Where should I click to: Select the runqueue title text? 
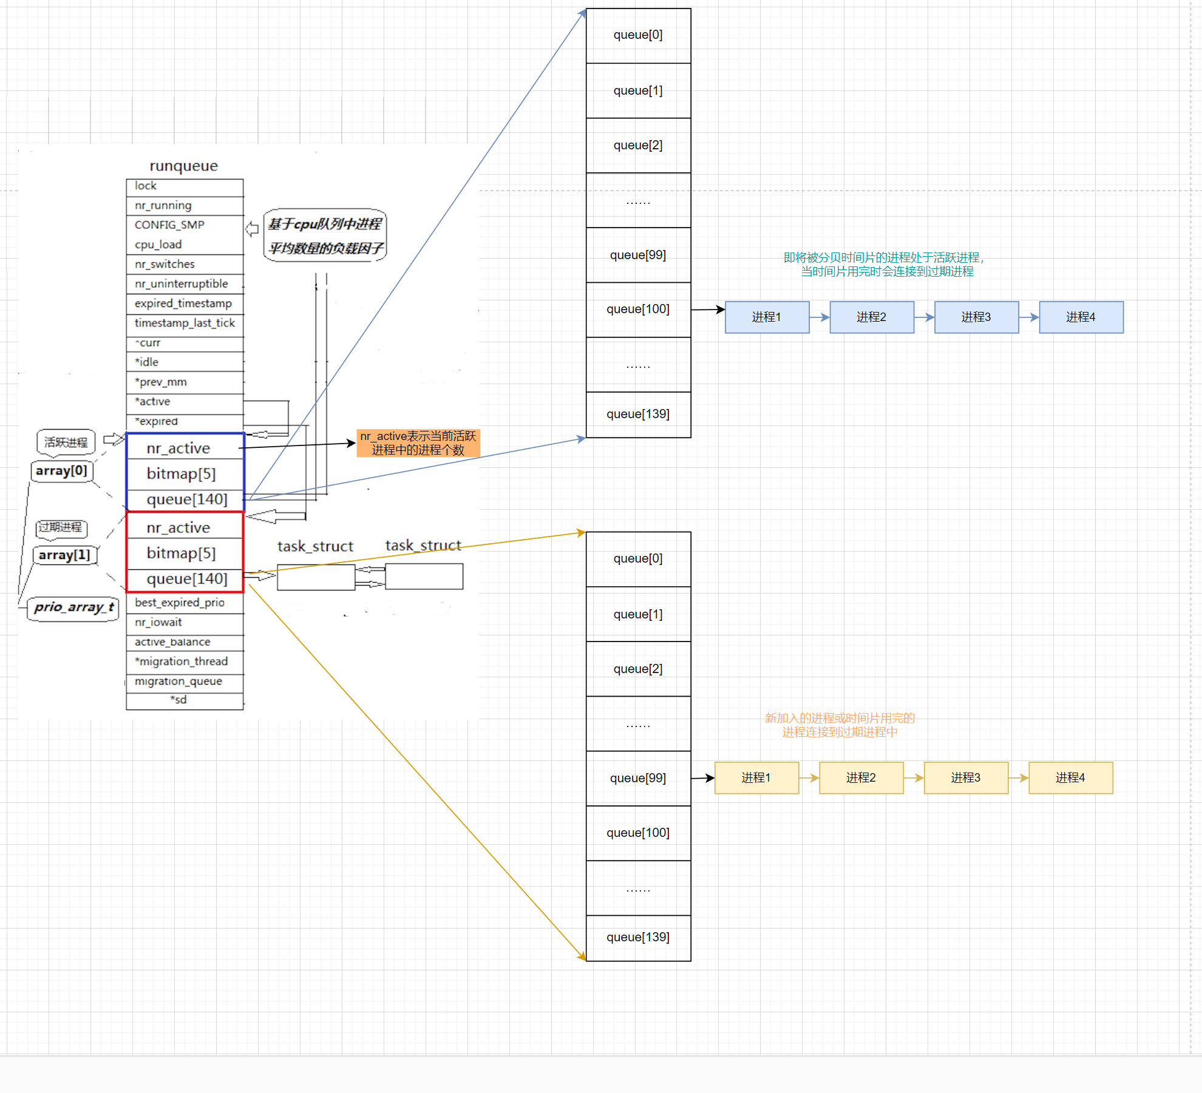coord(183,166)
